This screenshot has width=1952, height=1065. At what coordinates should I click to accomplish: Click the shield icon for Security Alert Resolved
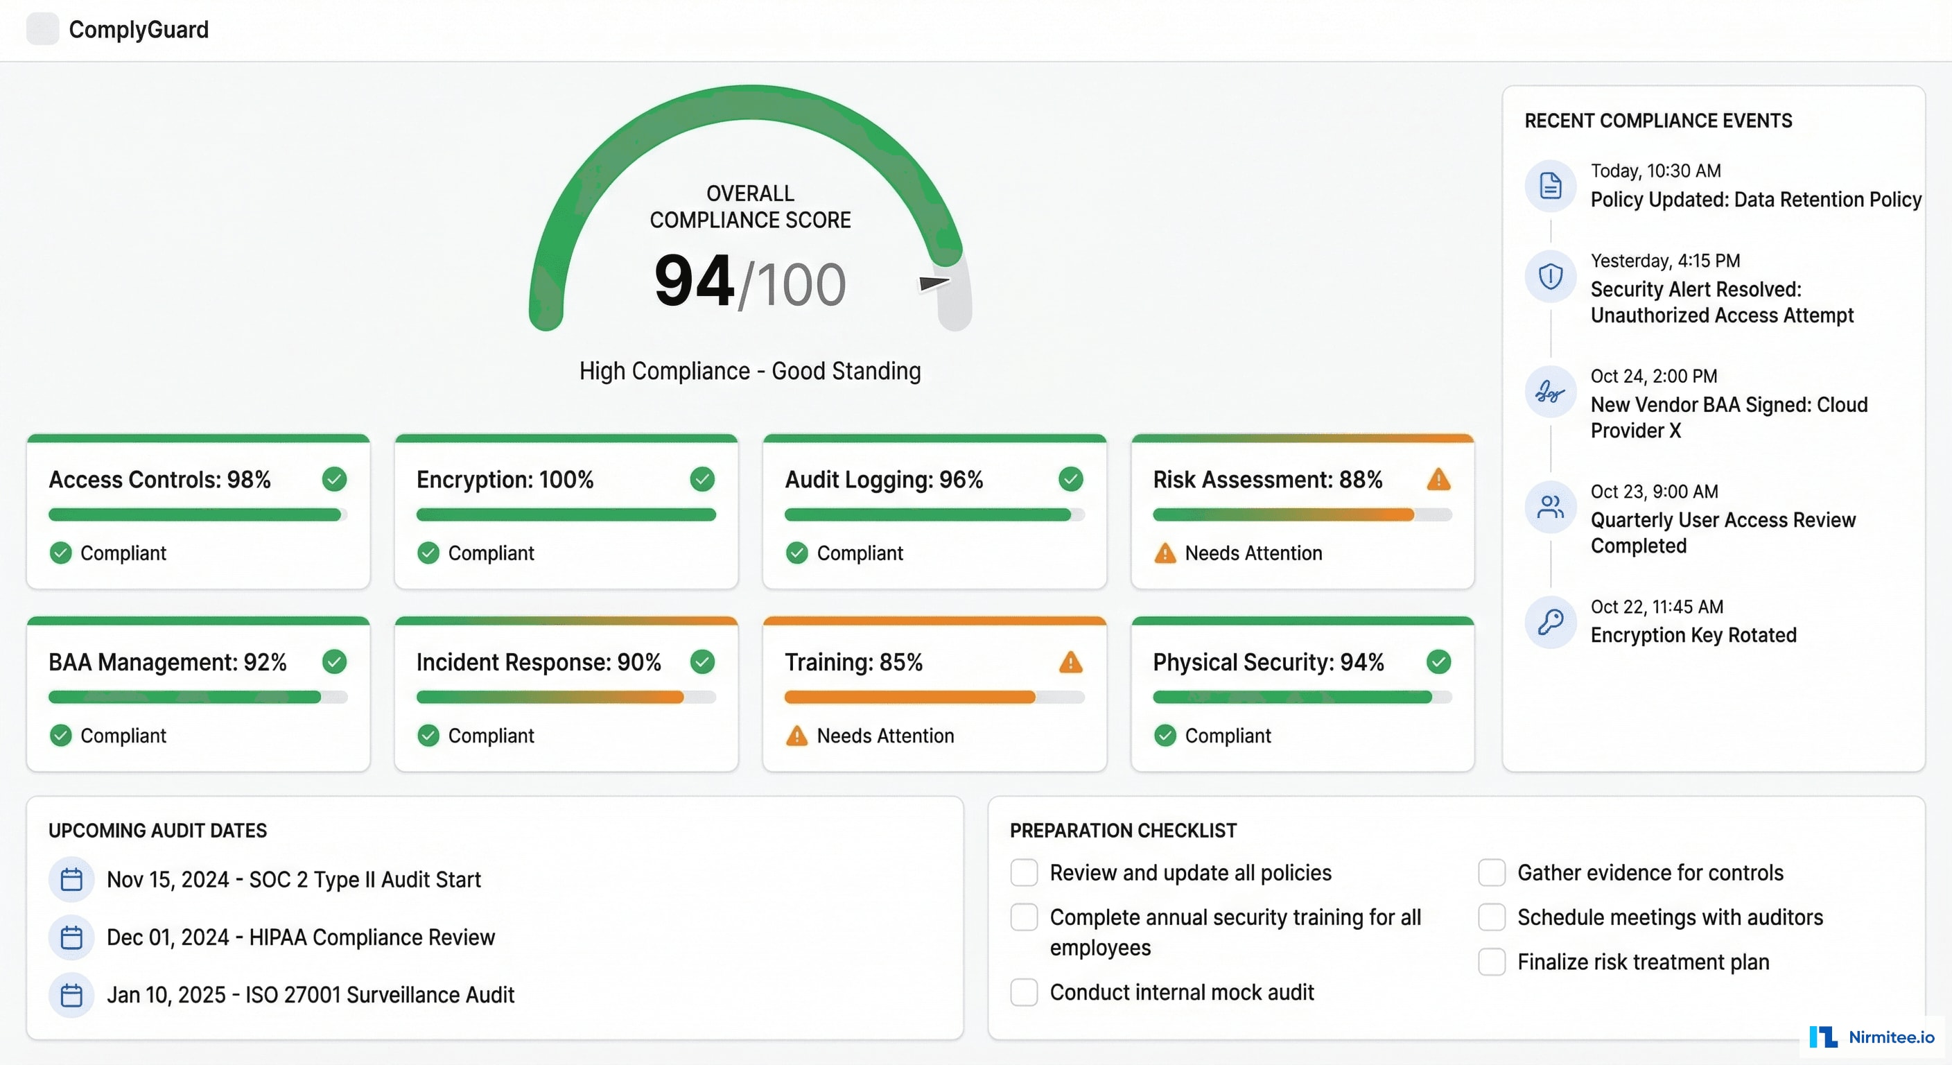click(1551, 277)
